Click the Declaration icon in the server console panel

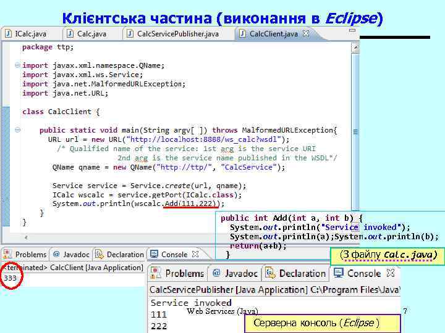pos(271,273)
